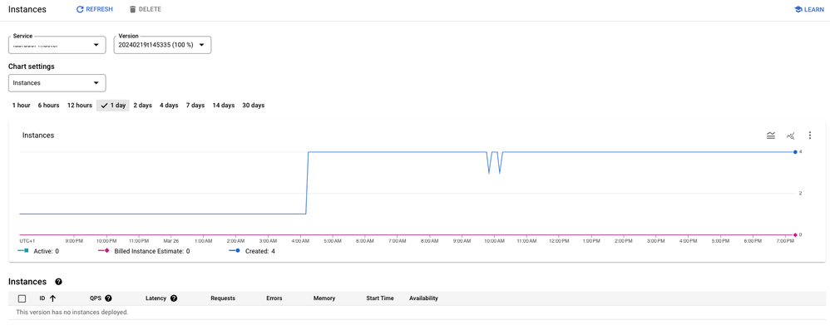Click the Availability column header
The image size is (830, 330).
click(423, 298)
